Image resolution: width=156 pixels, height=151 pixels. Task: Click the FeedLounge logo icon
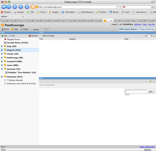(x=2, y=25)
